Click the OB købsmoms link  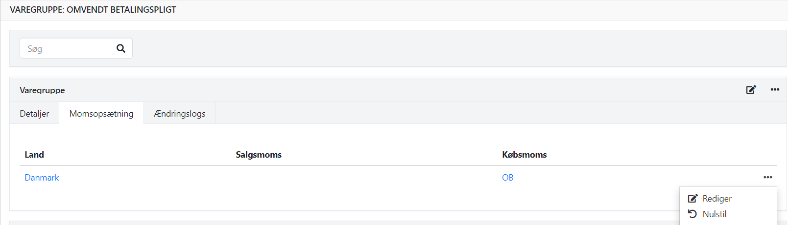pos(507,178)
